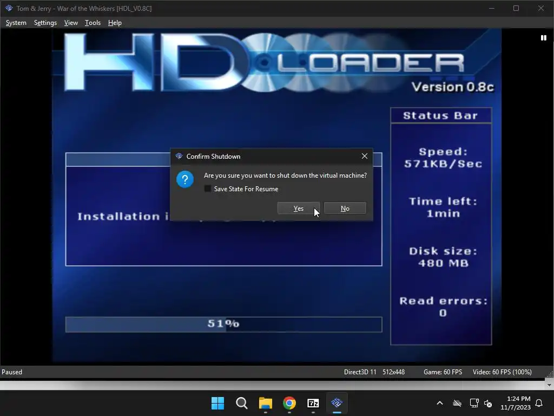Click the PCSX2 icon in dialog title
Image resolution: width=554 pixels, height=416 pixels.
click(179, 156)
